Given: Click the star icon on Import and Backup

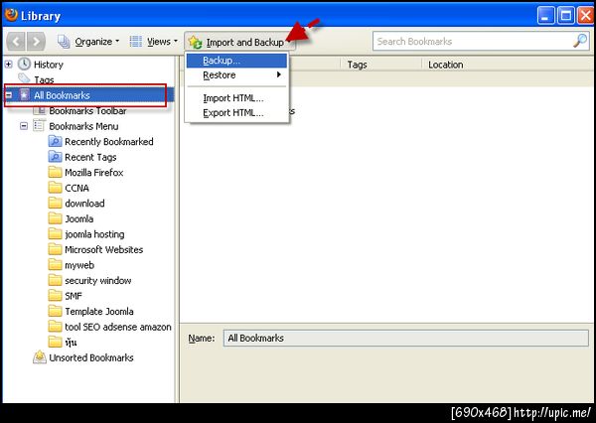Looking at the screenshot, I should 195,42.
